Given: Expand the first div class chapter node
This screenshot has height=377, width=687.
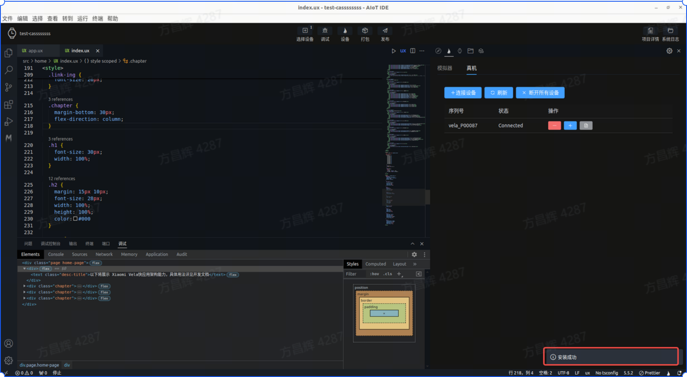Looking at the screenshot, I should click(24, 286).
